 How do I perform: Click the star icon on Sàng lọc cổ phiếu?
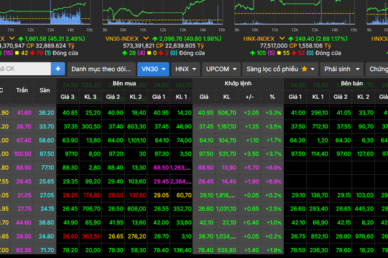point(305,69)
